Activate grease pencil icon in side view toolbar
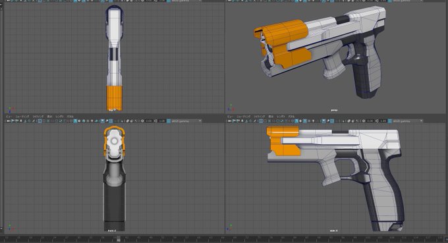 pos(254,121)
